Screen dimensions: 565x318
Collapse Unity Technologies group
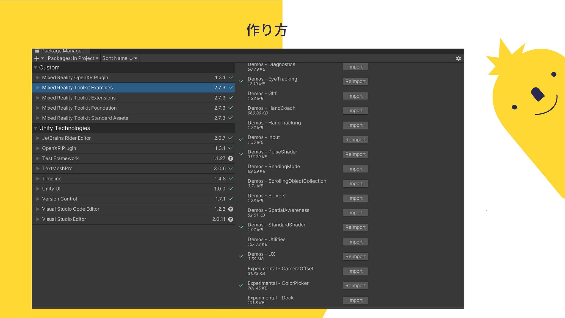tap(36, 128)
